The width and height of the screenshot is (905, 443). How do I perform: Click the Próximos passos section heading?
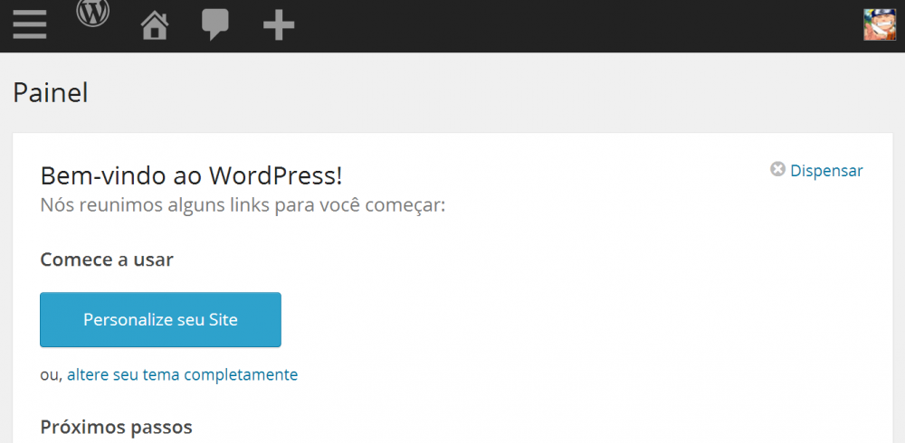point(116,428)
